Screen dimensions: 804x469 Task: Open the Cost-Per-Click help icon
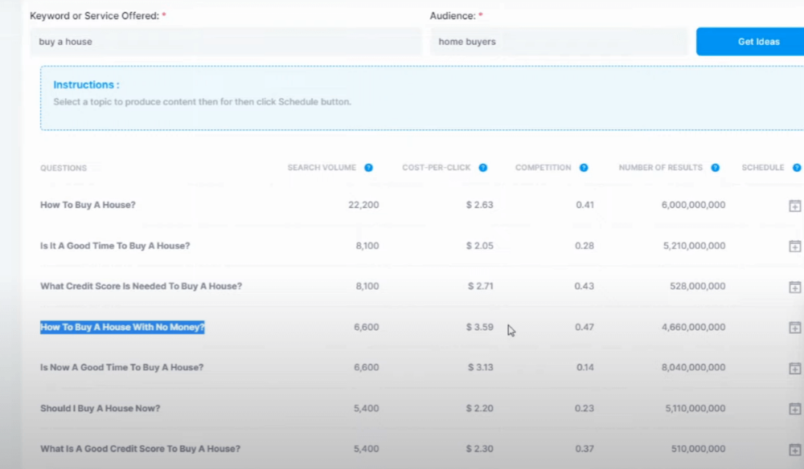pyautogui.click(x=482, y=167)
